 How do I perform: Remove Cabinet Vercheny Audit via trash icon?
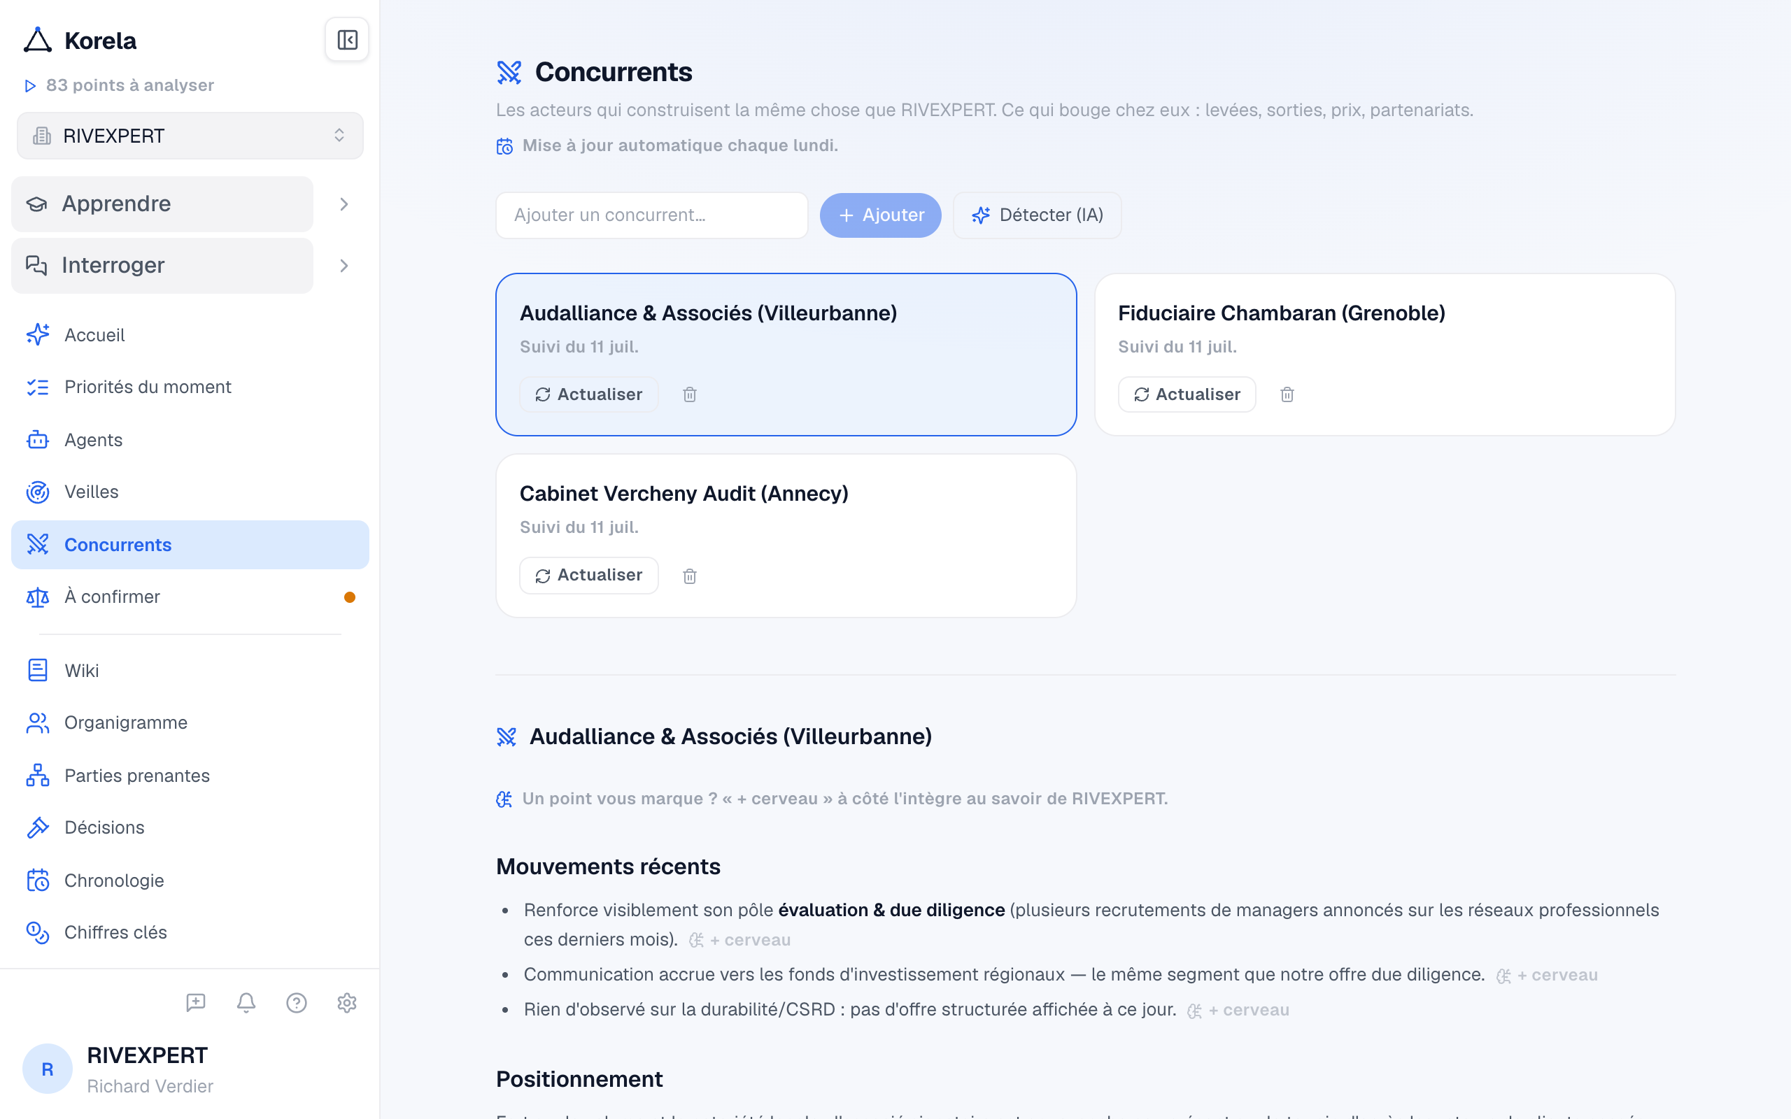point(690,576)
